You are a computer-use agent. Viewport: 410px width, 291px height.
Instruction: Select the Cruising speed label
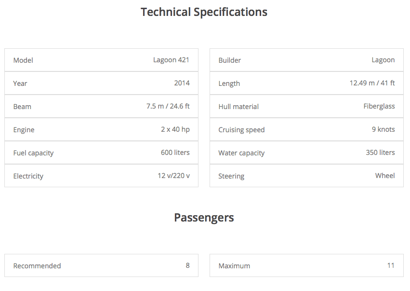pos(241,130)
